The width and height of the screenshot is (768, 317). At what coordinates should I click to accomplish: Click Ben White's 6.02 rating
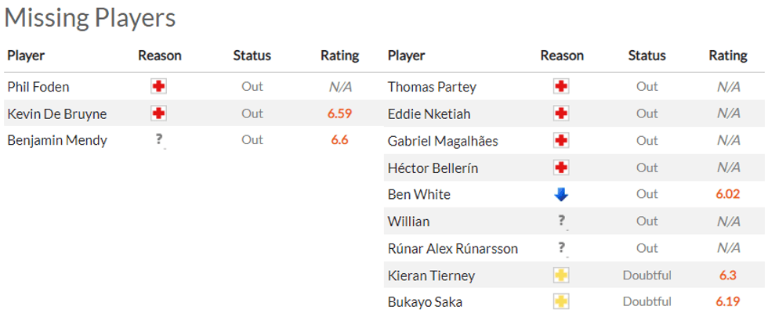point(728,194)
